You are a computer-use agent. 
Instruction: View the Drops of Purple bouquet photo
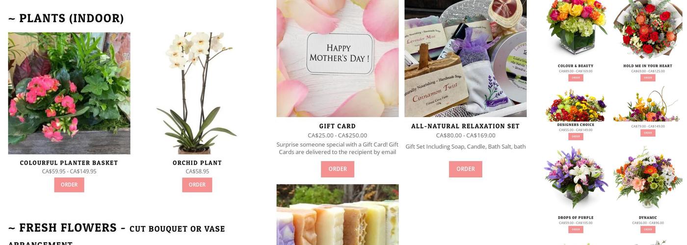coord(576,178)
